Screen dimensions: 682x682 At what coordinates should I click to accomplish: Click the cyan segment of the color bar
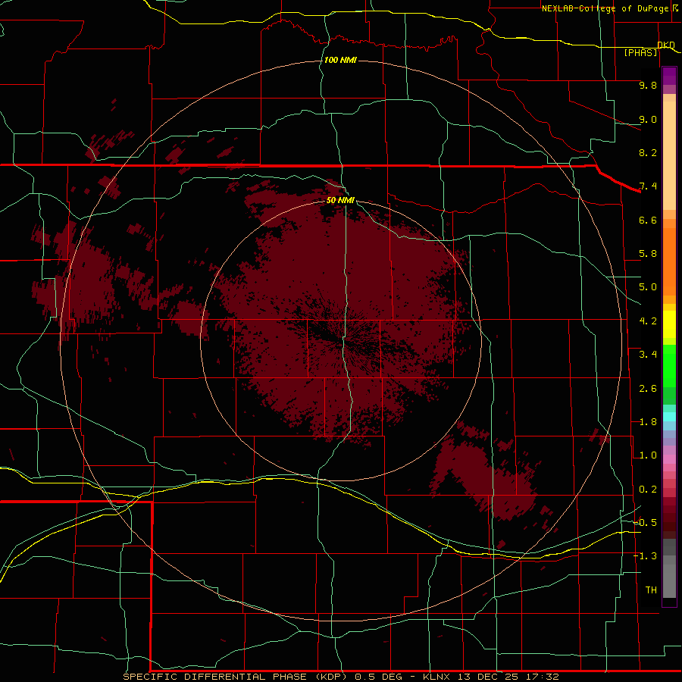[669, 417]
